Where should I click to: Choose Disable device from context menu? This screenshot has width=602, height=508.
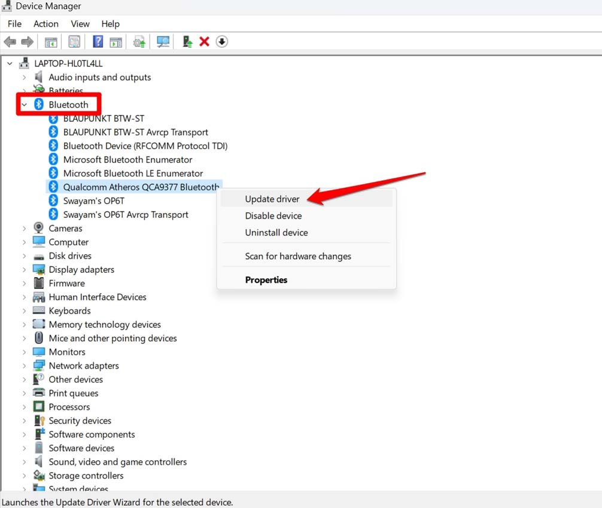coord(306,216)
